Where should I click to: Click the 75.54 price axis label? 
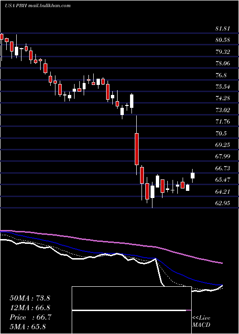coord(223,87)
